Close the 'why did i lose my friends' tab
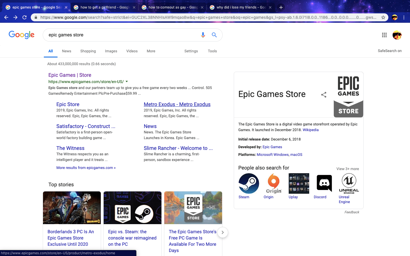Screen dimensions: 410x256 click(x=270, y=7)
